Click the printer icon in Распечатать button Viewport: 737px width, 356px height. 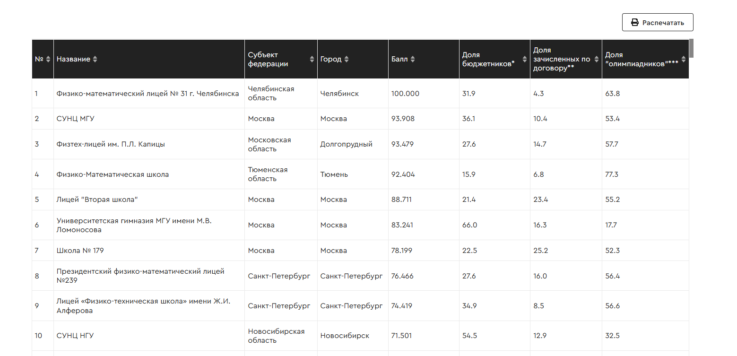pos(635,23)
